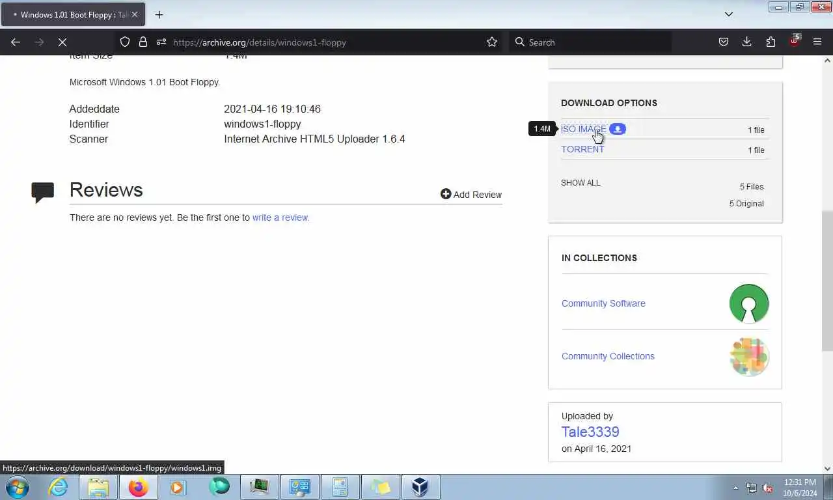Screen dimensions: 833x500
Task: Click the date 2021-04-16 19:10:46
Action: [x=272, y=109]
